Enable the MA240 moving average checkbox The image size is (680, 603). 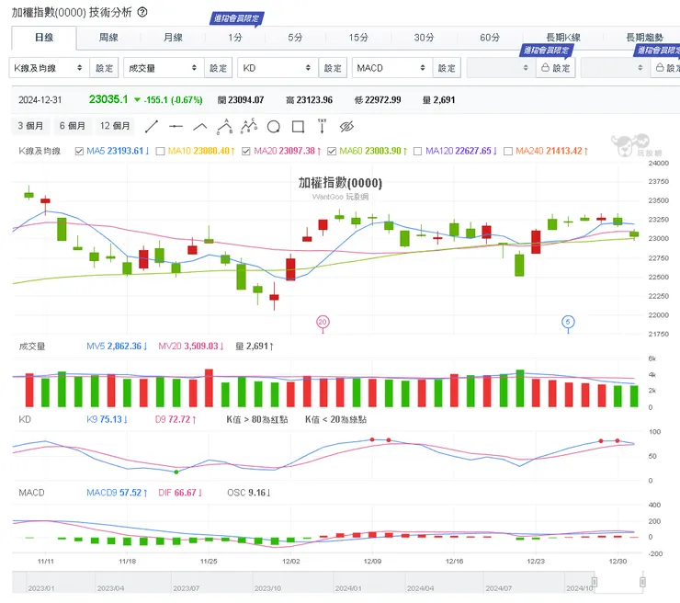tap(508, 151)
